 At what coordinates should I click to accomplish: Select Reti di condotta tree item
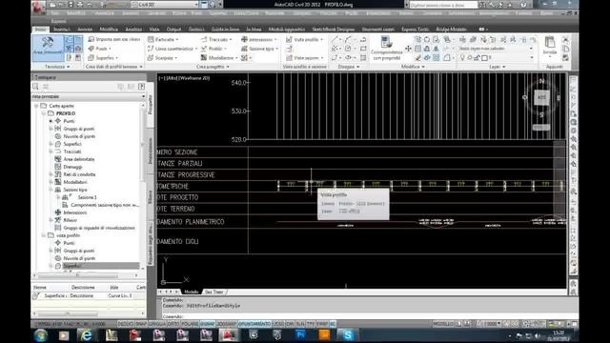tap(79, 174)
